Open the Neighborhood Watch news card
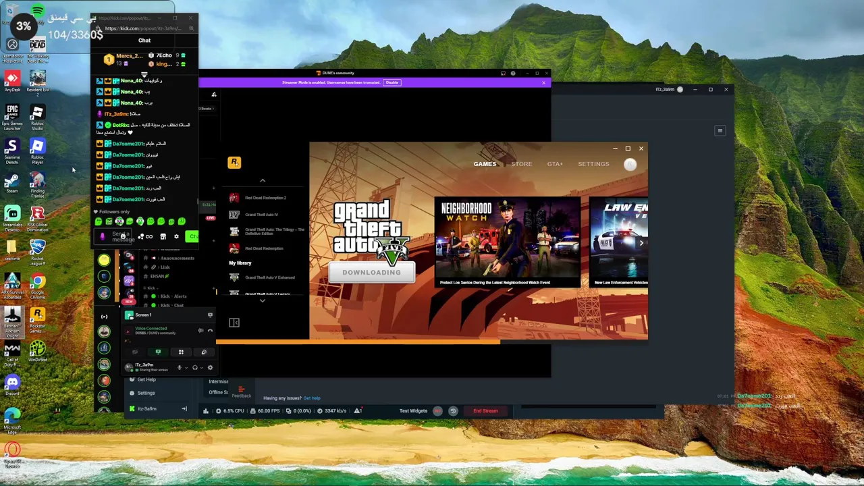The height and width of the screenshot is (486, 864). [x=508, y=242]
